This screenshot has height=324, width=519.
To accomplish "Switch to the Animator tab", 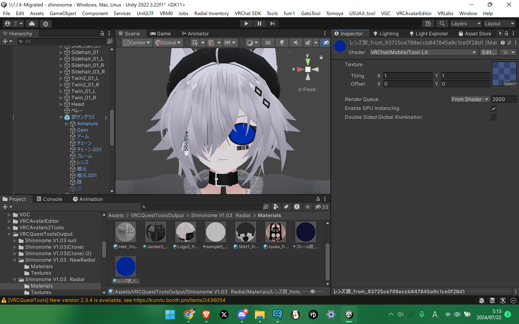I will click(x=195, y=34).
